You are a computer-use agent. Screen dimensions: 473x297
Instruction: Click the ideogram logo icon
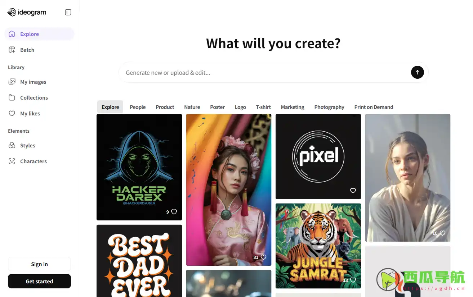click(x=12, y=12)
